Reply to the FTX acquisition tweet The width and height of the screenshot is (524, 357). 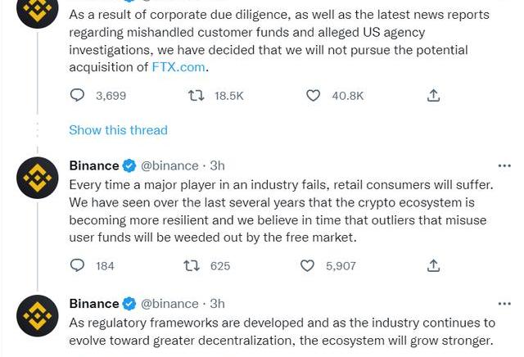(78, 96)
